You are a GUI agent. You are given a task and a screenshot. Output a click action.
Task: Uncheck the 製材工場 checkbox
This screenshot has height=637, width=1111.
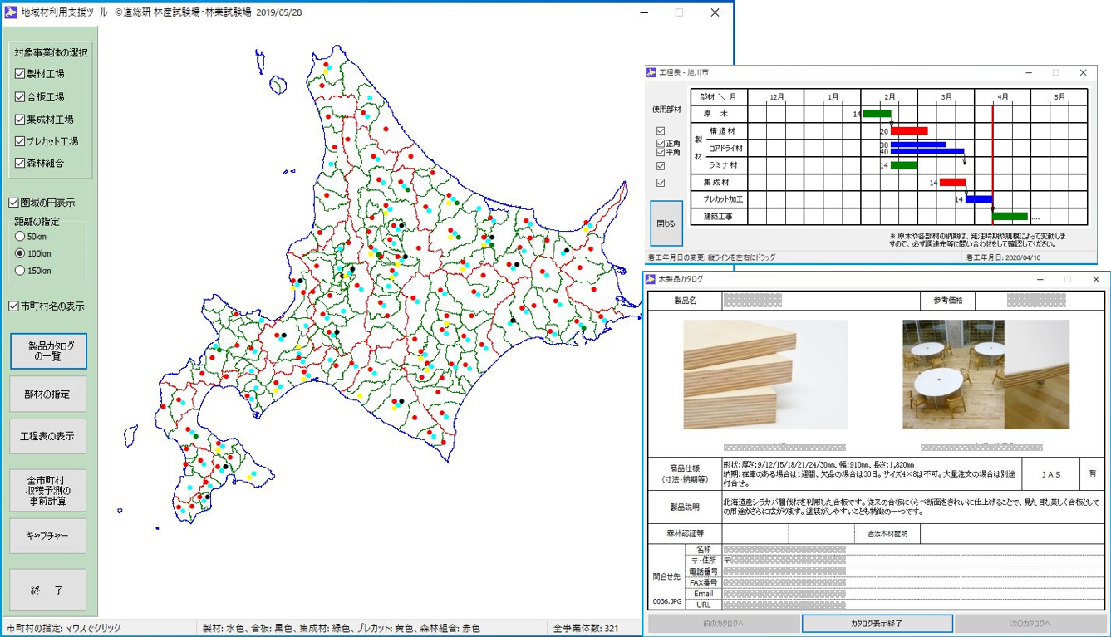(20, 74)
